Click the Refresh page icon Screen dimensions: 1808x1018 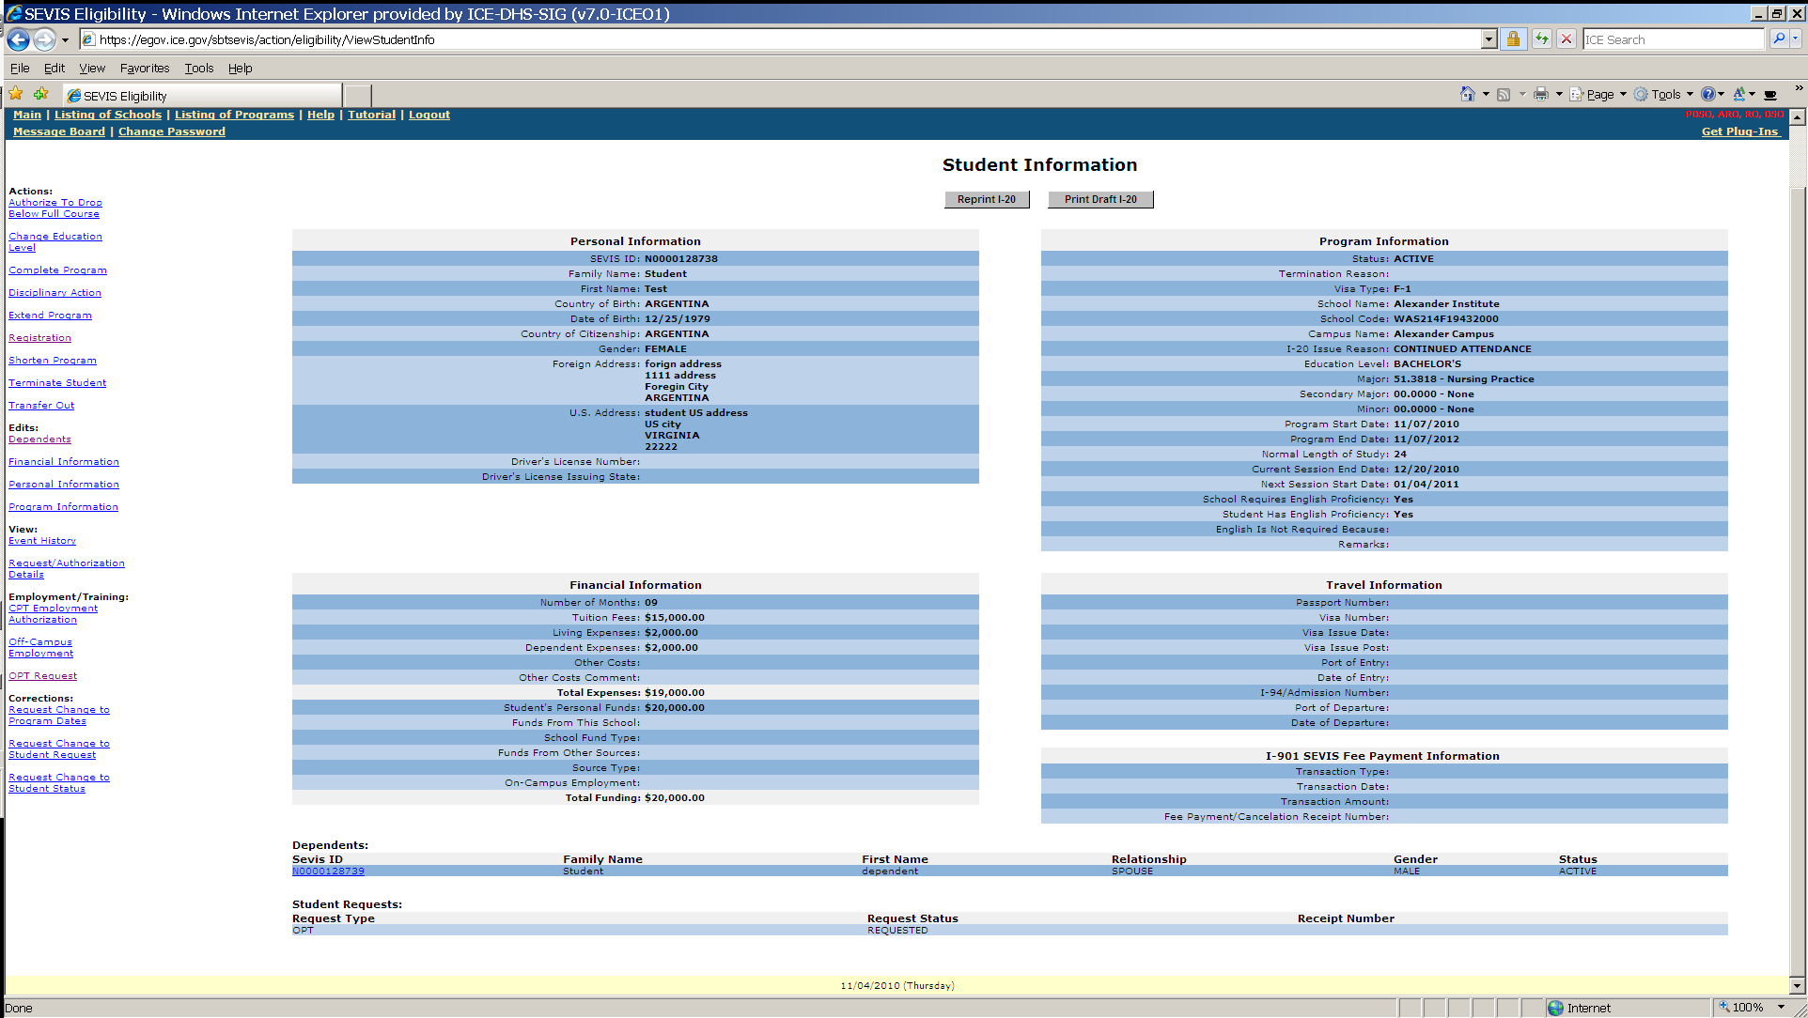click(x=1542, y=39)
